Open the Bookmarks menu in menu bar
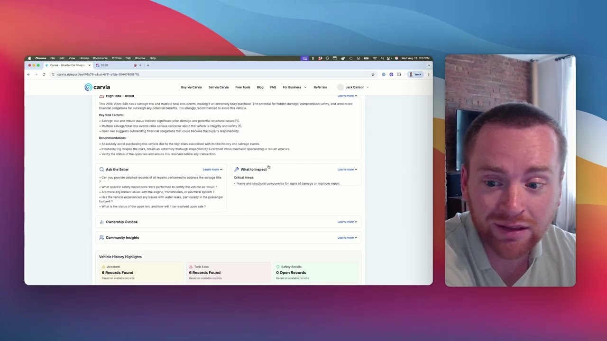Screen dimensions: 607x341 pos(100,58)
